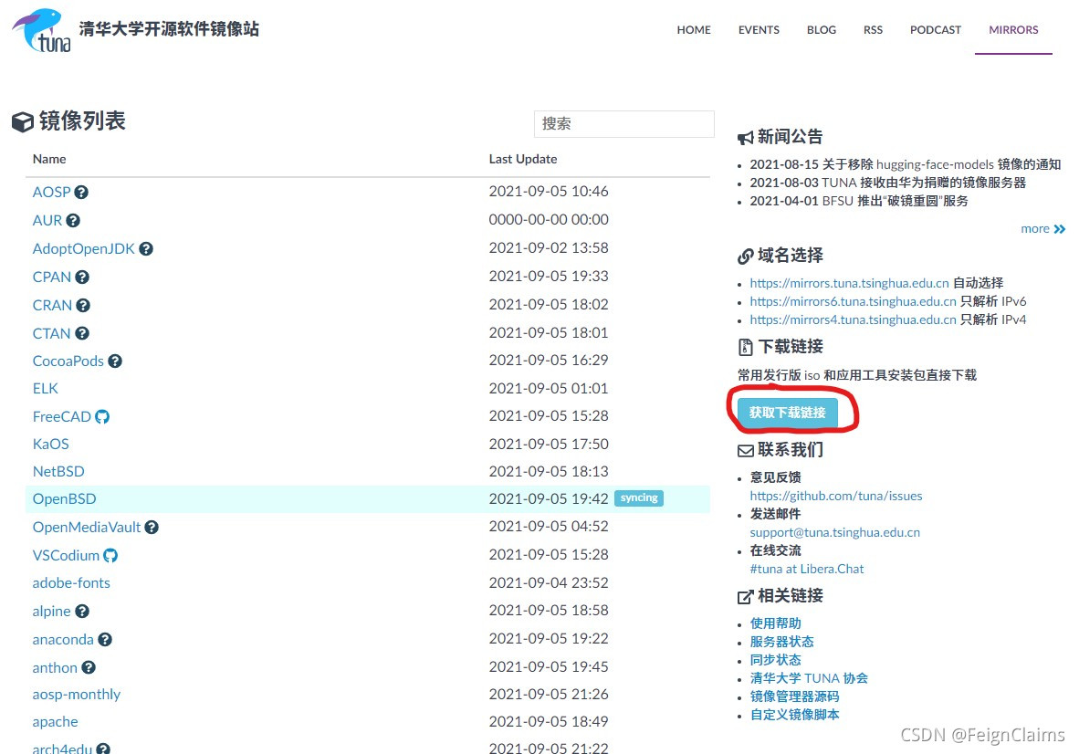Open the CocoaPods mirror link

tap(68, 361)
